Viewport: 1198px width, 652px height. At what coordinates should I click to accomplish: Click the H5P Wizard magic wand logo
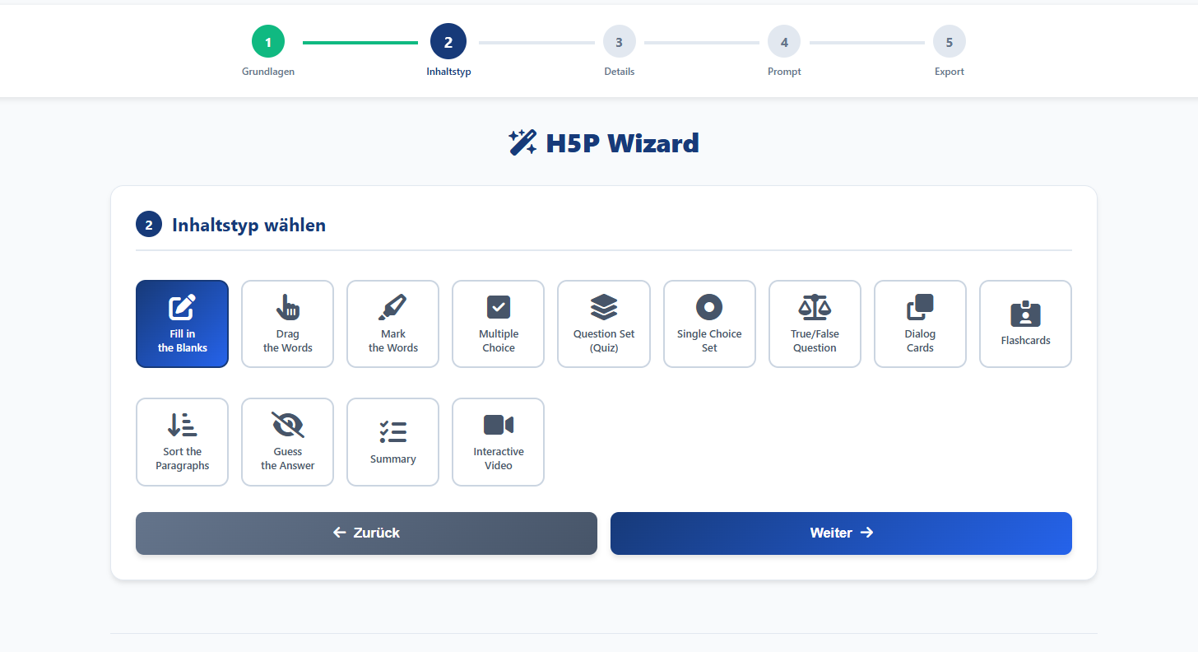coord(522,143)
